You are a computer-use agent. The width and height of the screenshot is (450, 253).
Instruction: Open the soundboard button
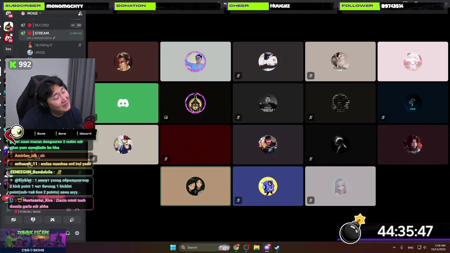72,220
